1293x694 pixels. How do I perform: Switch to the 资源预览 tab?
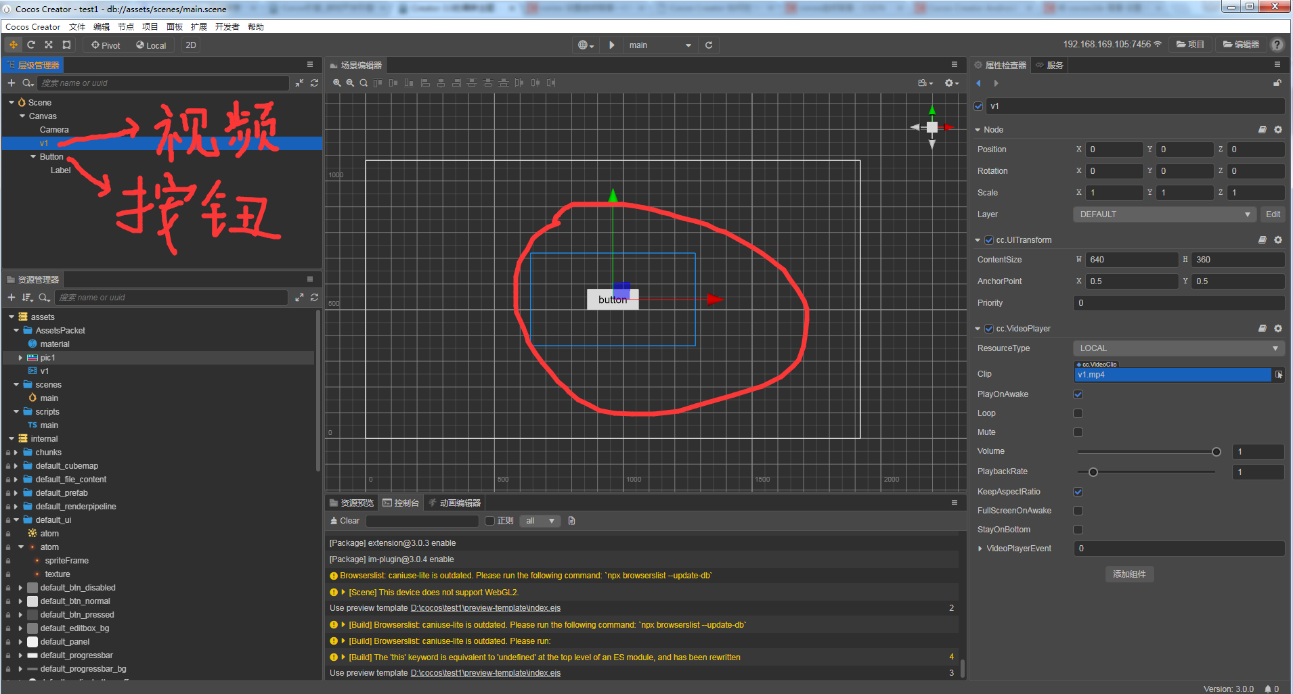pyautogui.click(x=351, y=503)
